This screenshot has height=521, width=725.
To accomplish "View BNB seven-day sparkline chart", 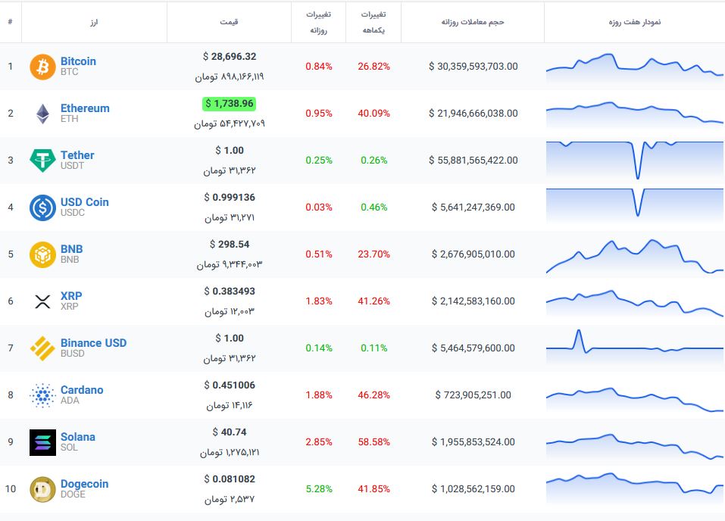I will coord(634,257).
